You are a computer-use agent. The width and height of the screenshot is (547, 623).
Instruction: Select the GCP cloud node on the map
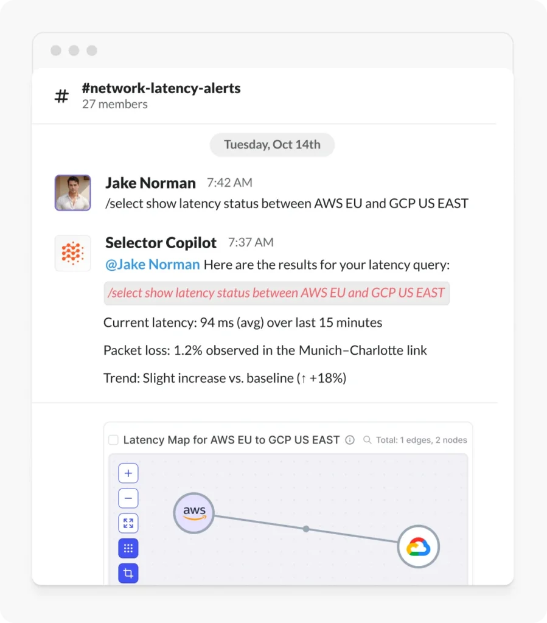[418, 546]
